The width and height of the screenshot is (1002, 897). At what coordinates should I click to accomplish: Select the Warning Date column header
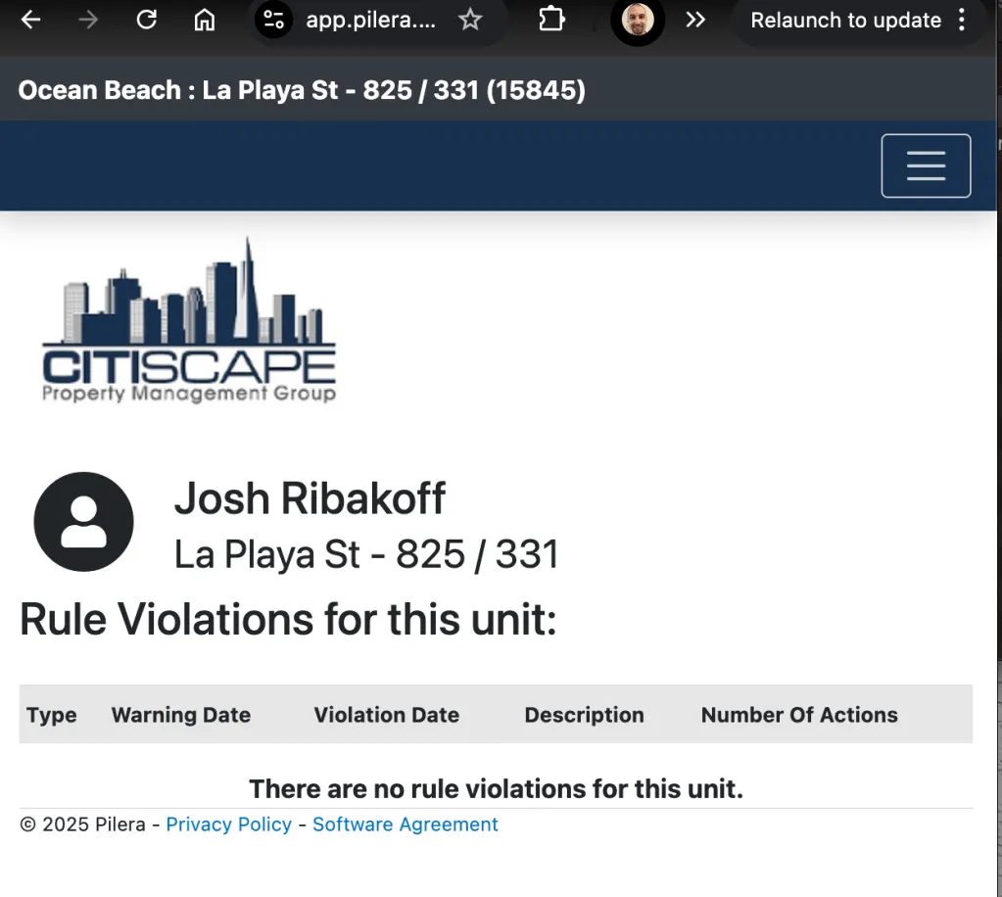tap(180, 715)
